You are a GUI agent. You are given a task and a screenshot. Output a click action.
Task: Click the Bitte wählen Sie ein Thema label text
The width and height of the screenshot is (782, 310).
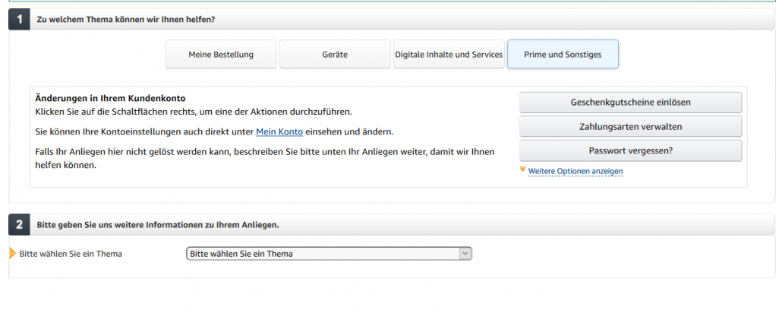point(71,254)
